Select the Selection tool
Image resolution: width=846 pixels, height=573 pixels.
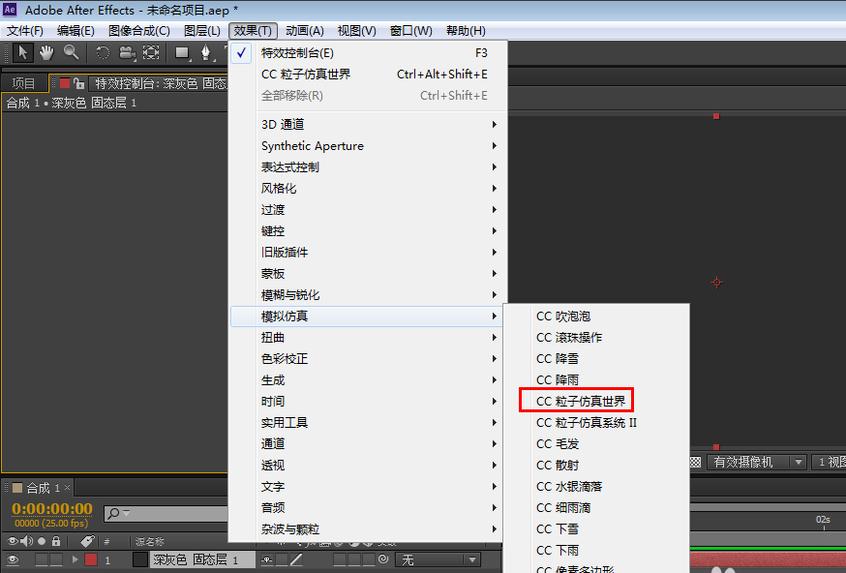click(x=23, y=53)
